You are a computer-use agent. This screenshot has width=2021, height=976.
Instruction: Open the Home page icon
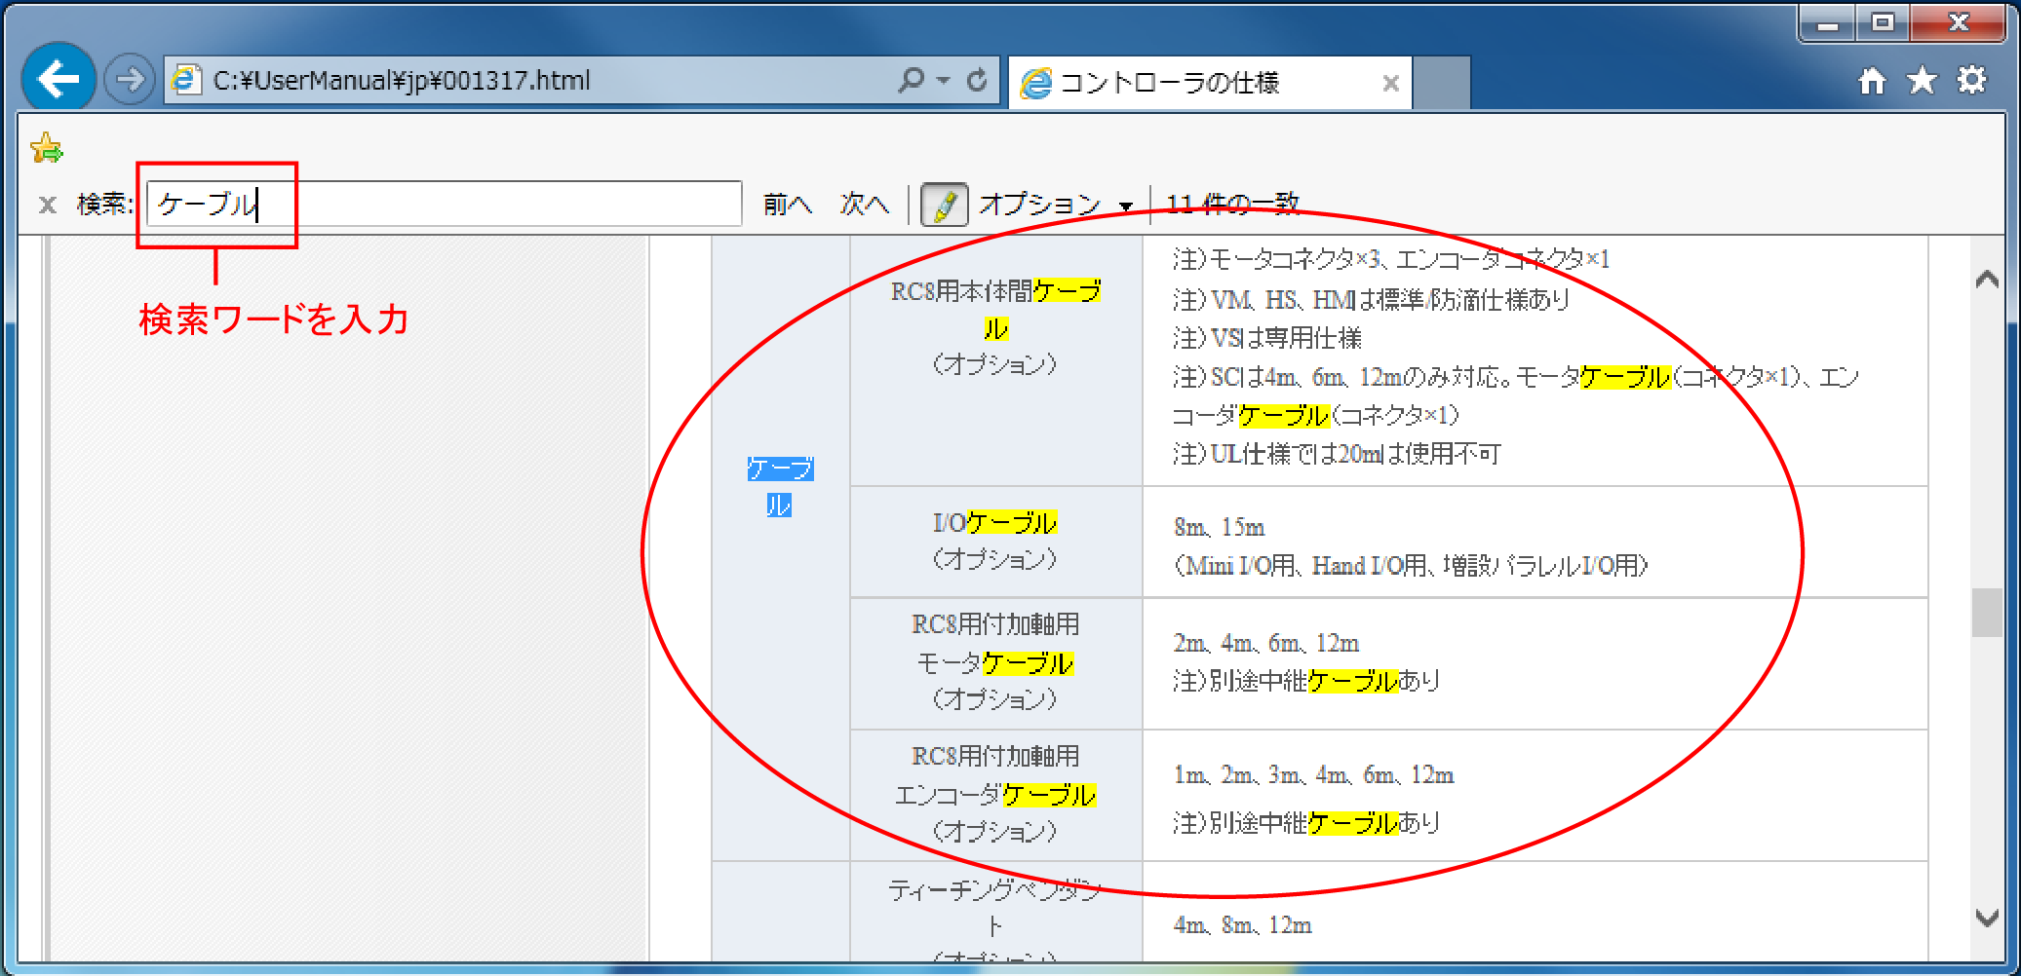[1871, 80]
